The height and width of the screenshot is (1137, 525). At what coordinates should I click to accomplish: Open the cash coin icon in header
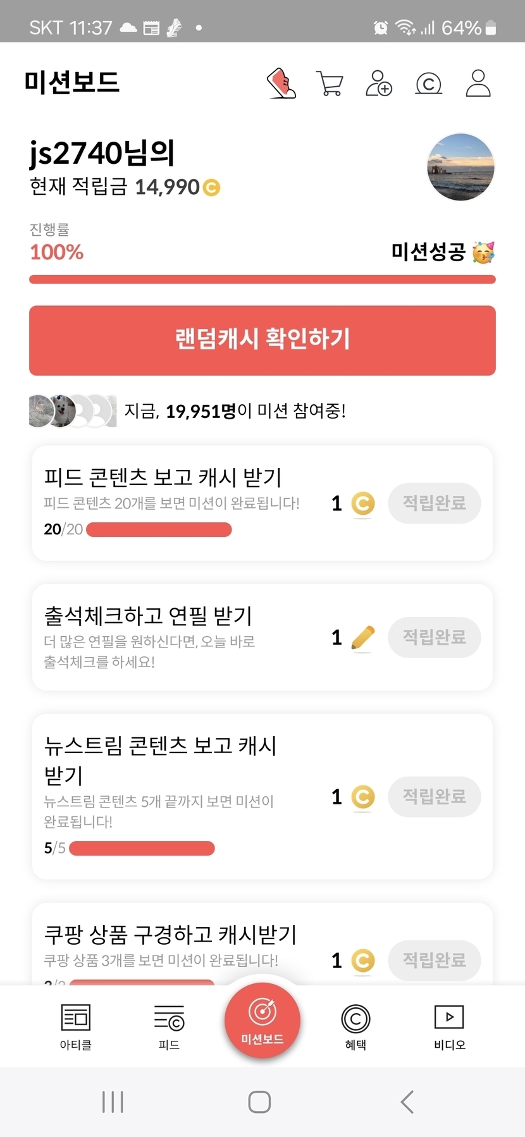(x=428, y=83)
